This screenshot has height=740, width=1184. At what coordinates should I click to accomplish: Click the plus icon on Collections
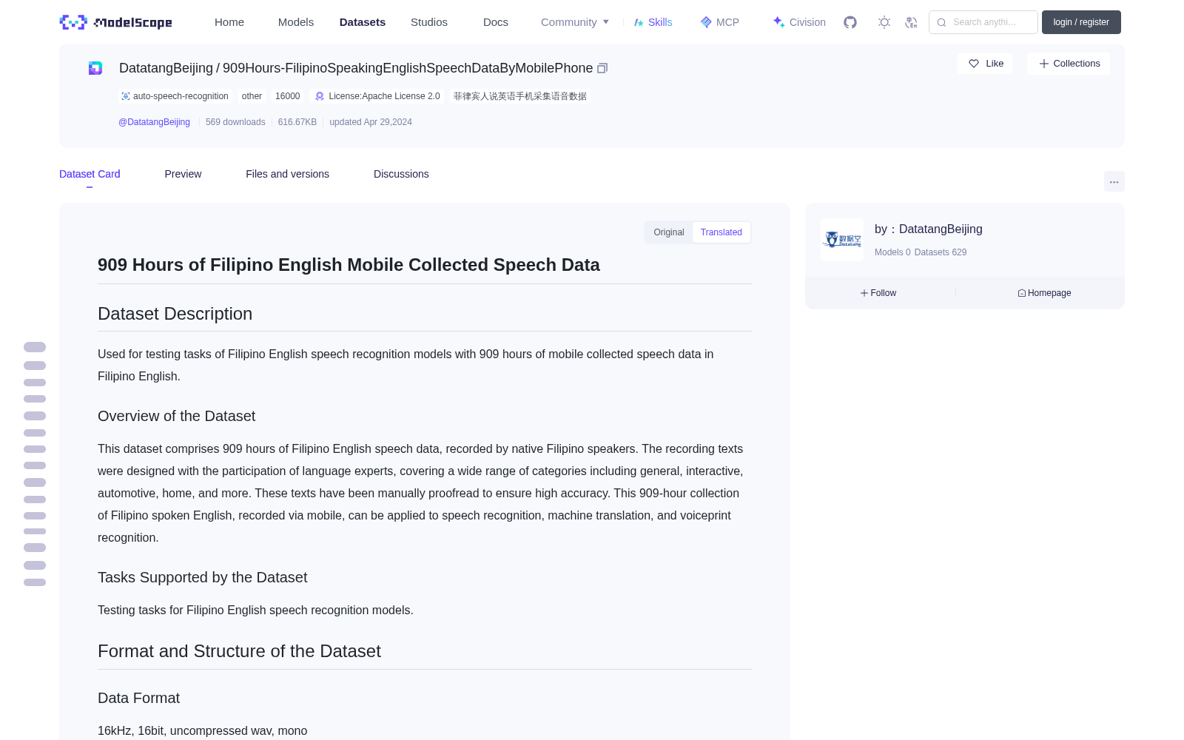[1044, 64]
